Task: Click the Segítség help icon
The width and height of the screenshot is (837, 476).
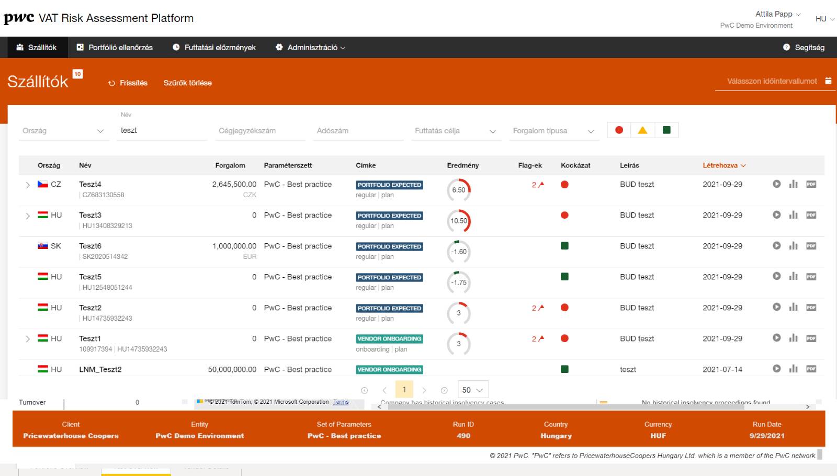Action: tap(786, 48)
